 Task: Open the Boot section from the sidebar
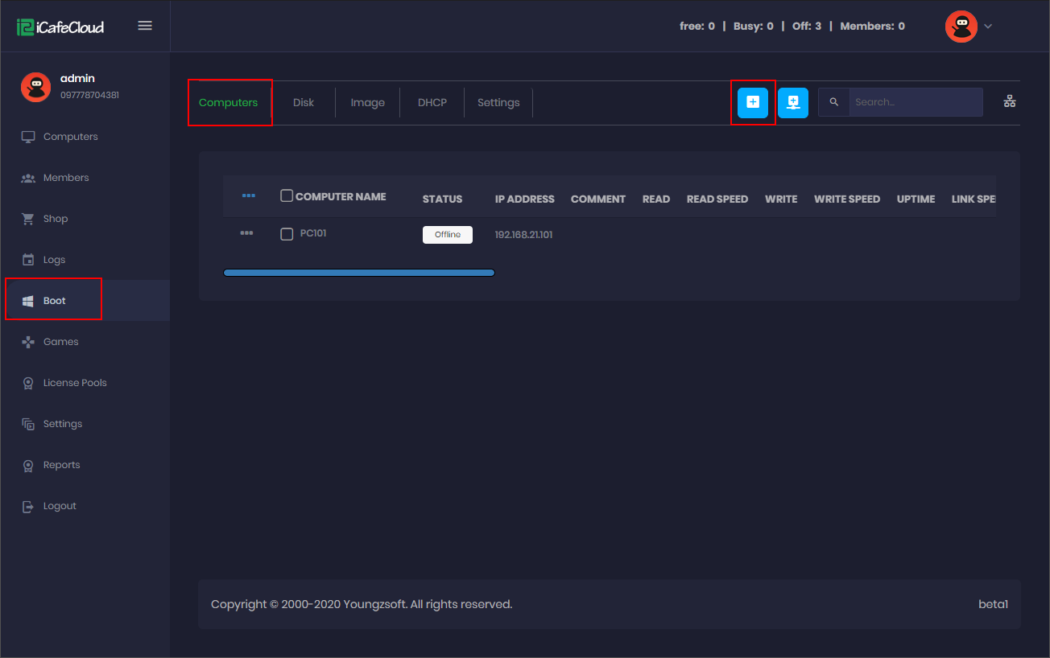click(55, 299)
